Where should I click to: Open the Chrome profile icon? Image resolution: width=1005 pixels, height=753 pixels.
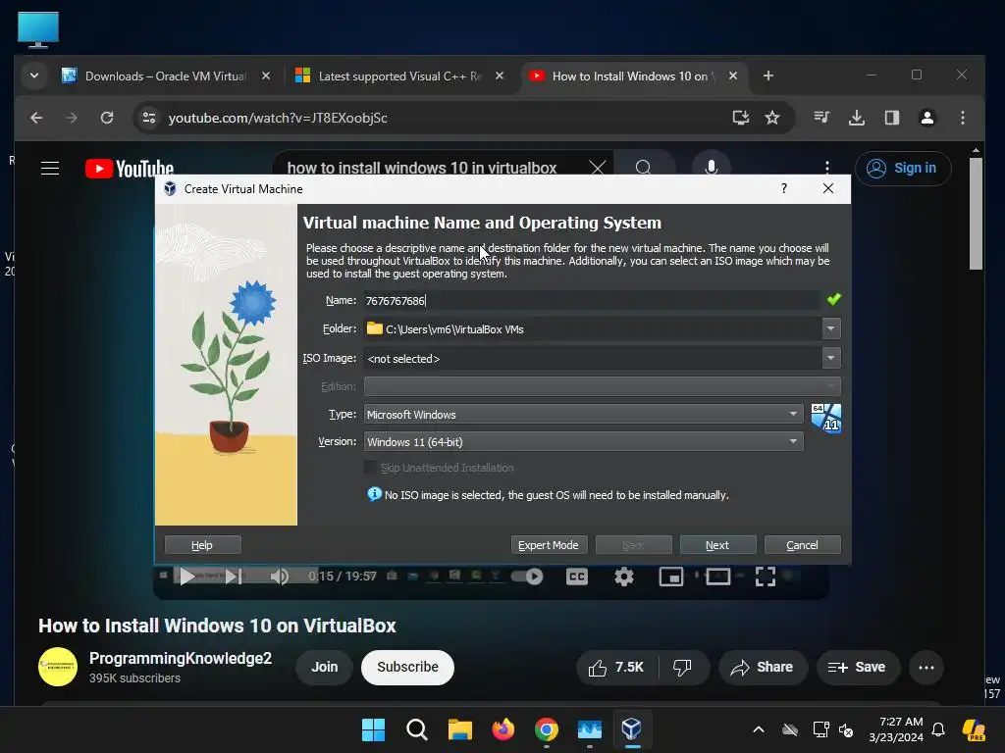coord(926,118)
